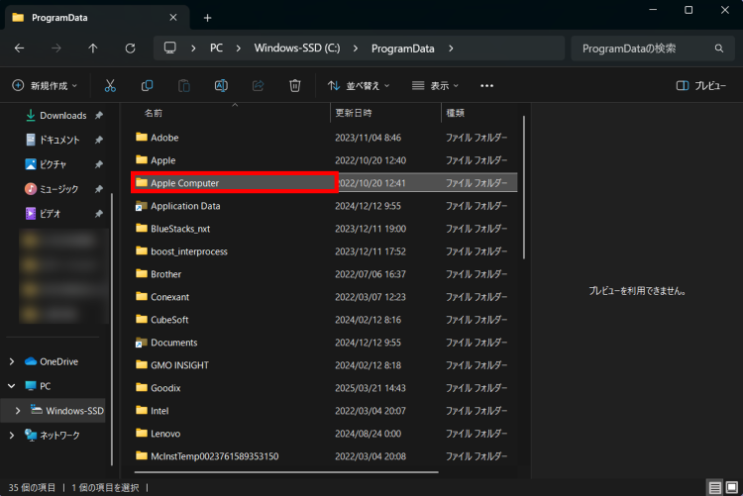Click the vertical scrollbar of file list
743x496 pixels.
tap(524, 187)
